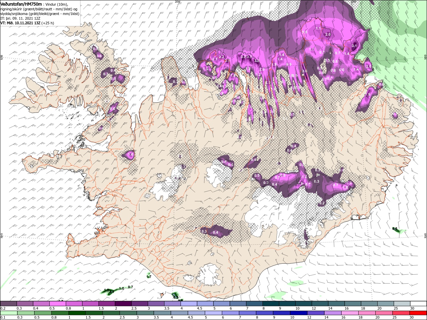This screenshot has height=320, width=427.
Task: Click the 20W longitude label on the map border
Action: click(177, 2)
